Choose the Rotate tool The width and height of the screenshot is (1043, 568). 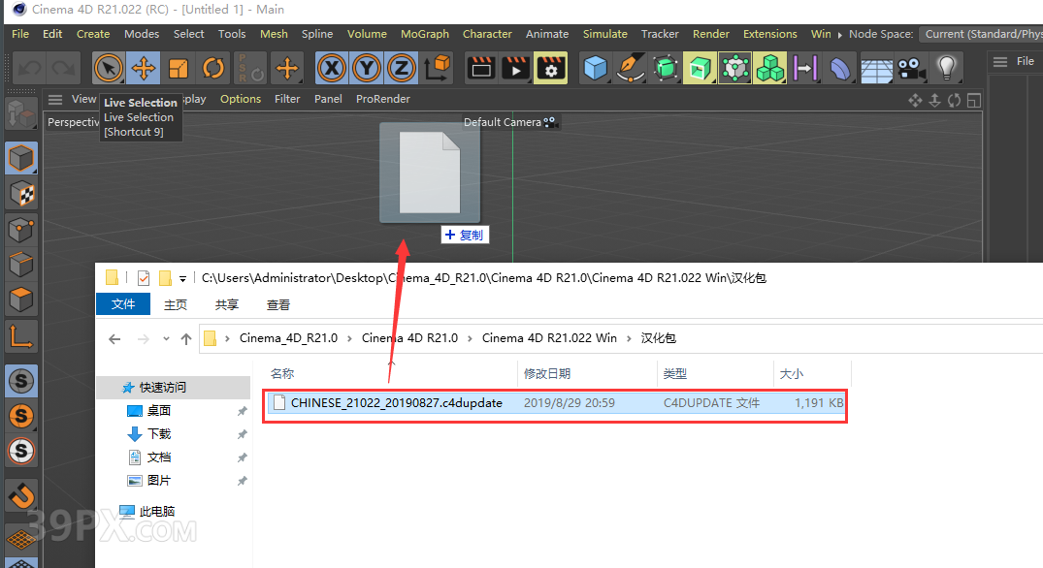tap(213, 68)
